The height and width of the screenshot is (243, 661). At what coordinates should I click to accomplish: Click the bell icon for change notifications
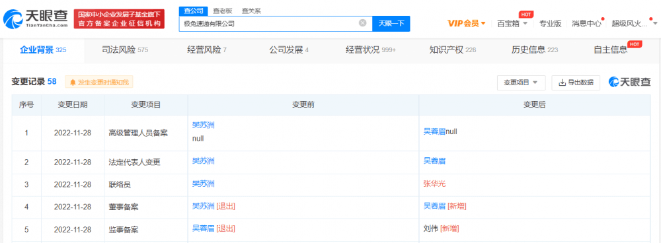pos(73,83)
